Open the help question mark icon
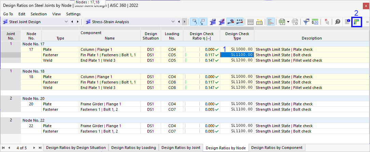This screenshot has height=152, width=370. coord(338,22)
